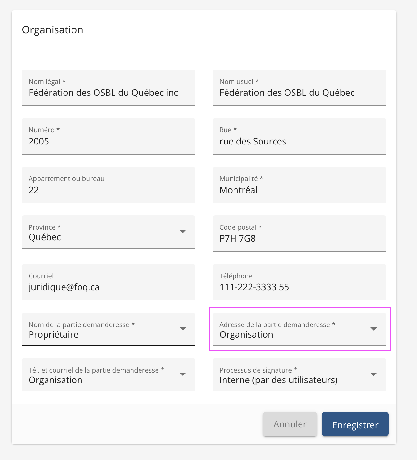Screen dimensions: 417x460
Task: Edit the Nom usuel field
Action: tap(299, 93)
